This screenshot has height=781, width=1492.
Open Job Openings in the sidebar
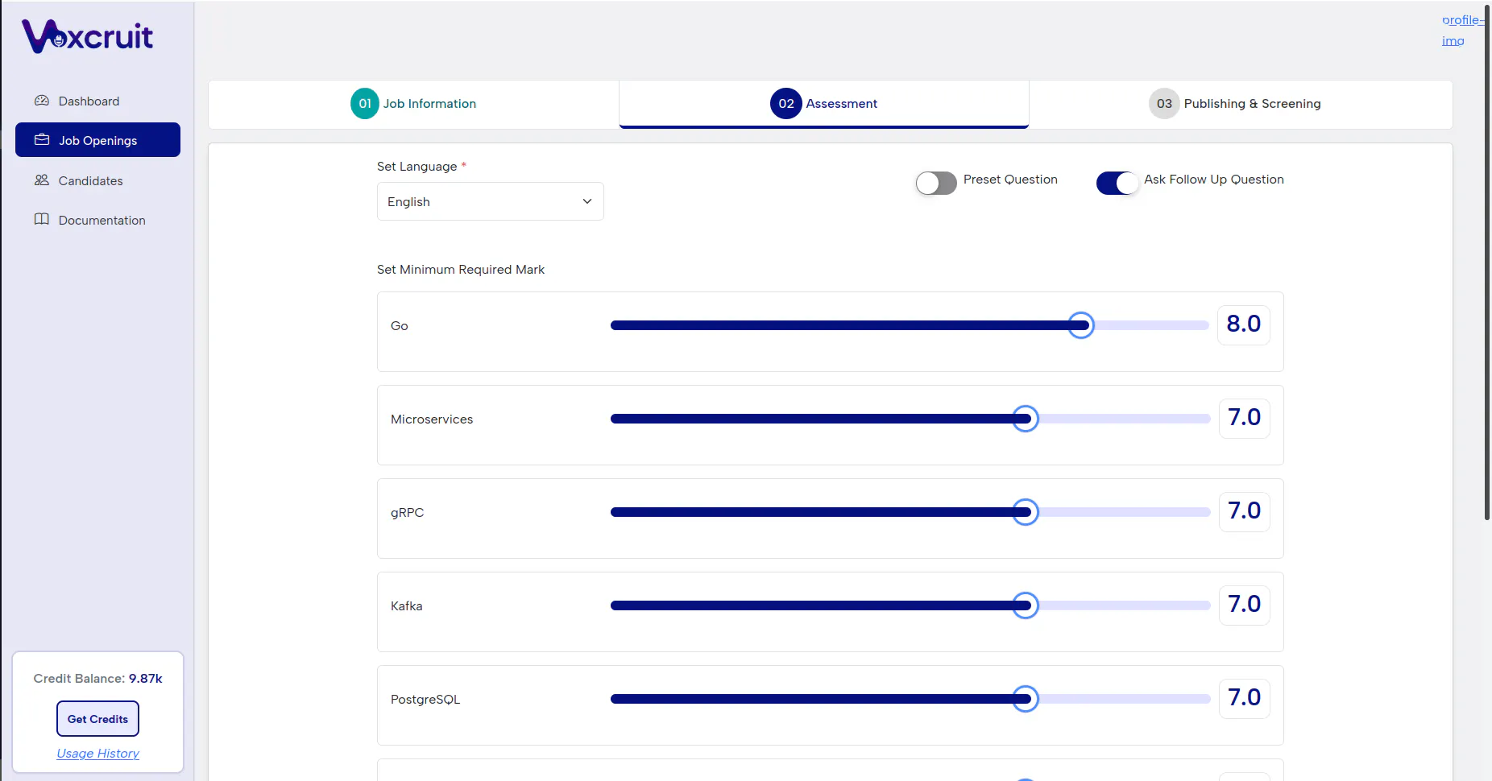point(97,140)
